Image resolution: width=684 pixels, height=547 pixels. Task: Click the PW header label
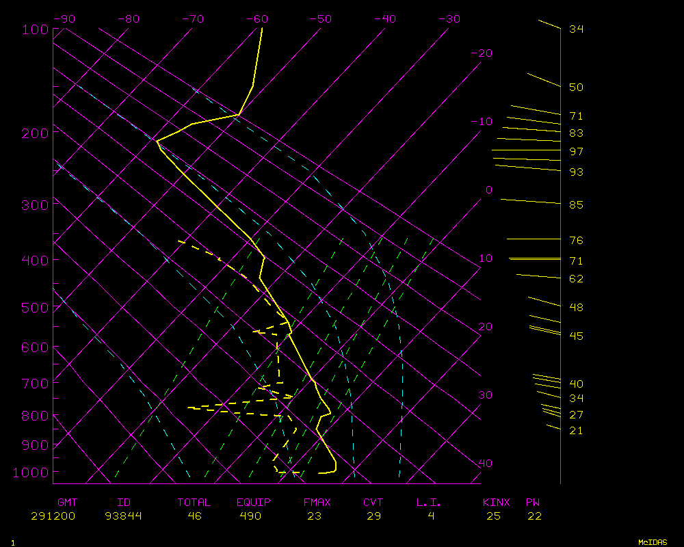(533, 503)
